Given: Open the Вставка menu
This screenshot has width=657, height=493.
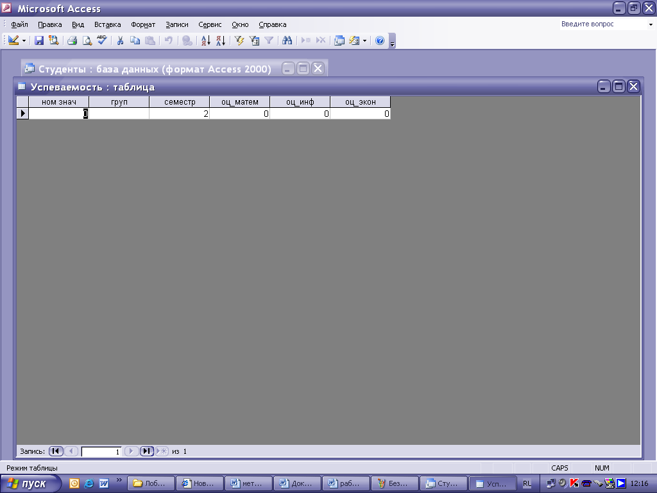Looking at the screenshot, I should tap(108, 24).
